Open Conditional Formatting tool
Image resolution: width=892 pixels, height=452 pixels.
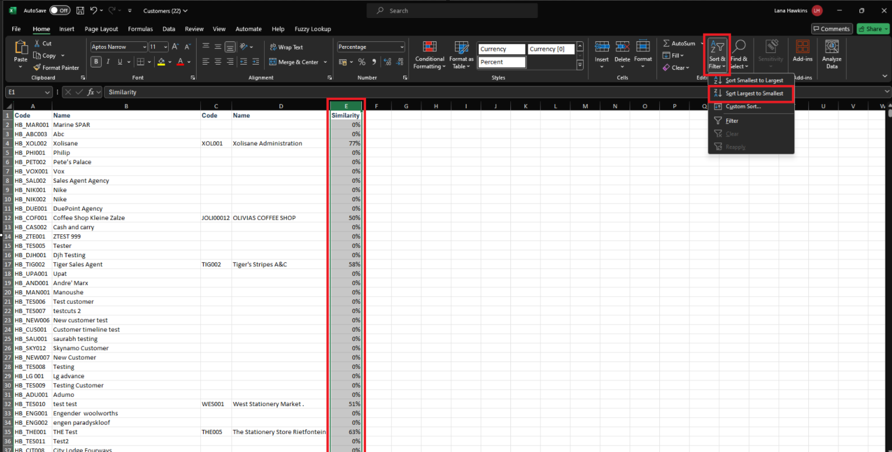[x=429, y=48]
